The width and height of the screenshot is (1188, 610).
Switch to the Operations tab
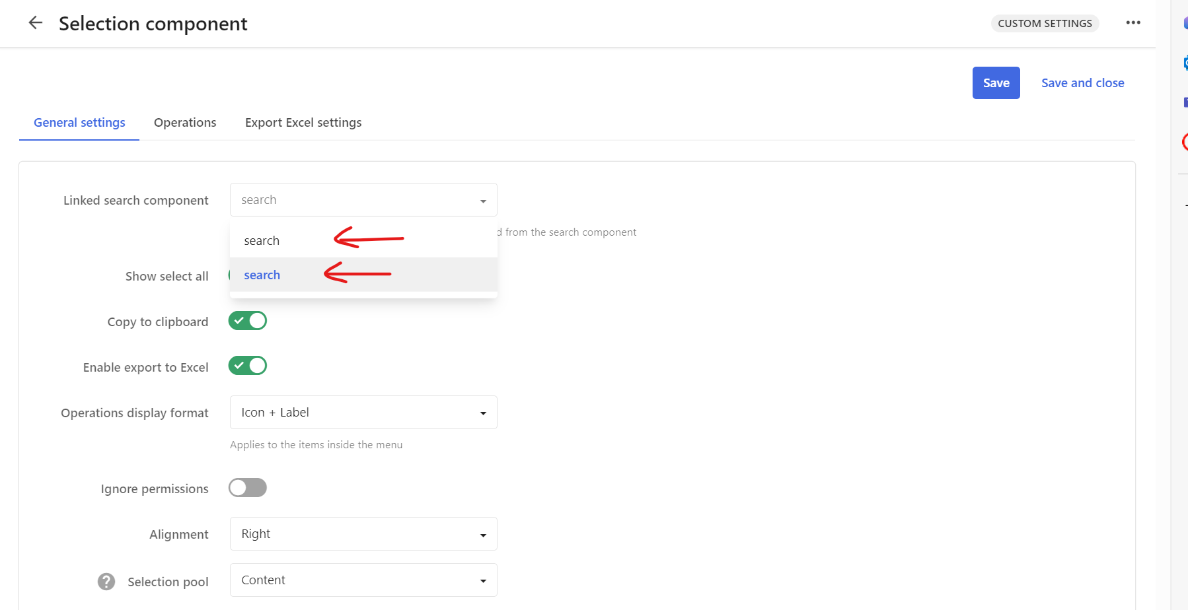185,123
